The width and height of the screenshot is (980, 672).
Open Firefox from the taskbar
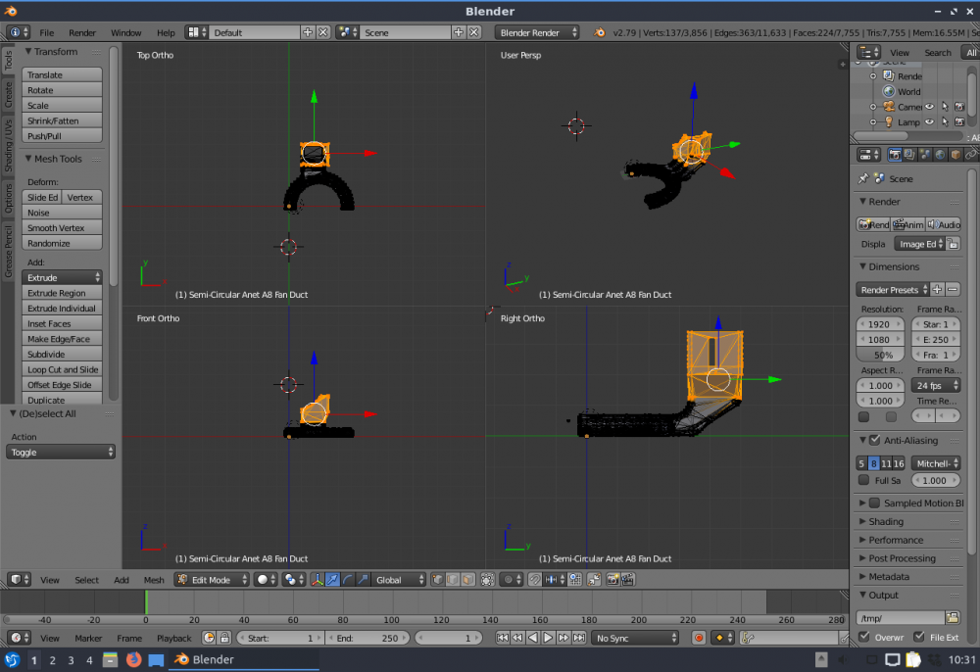pos(134,660)
